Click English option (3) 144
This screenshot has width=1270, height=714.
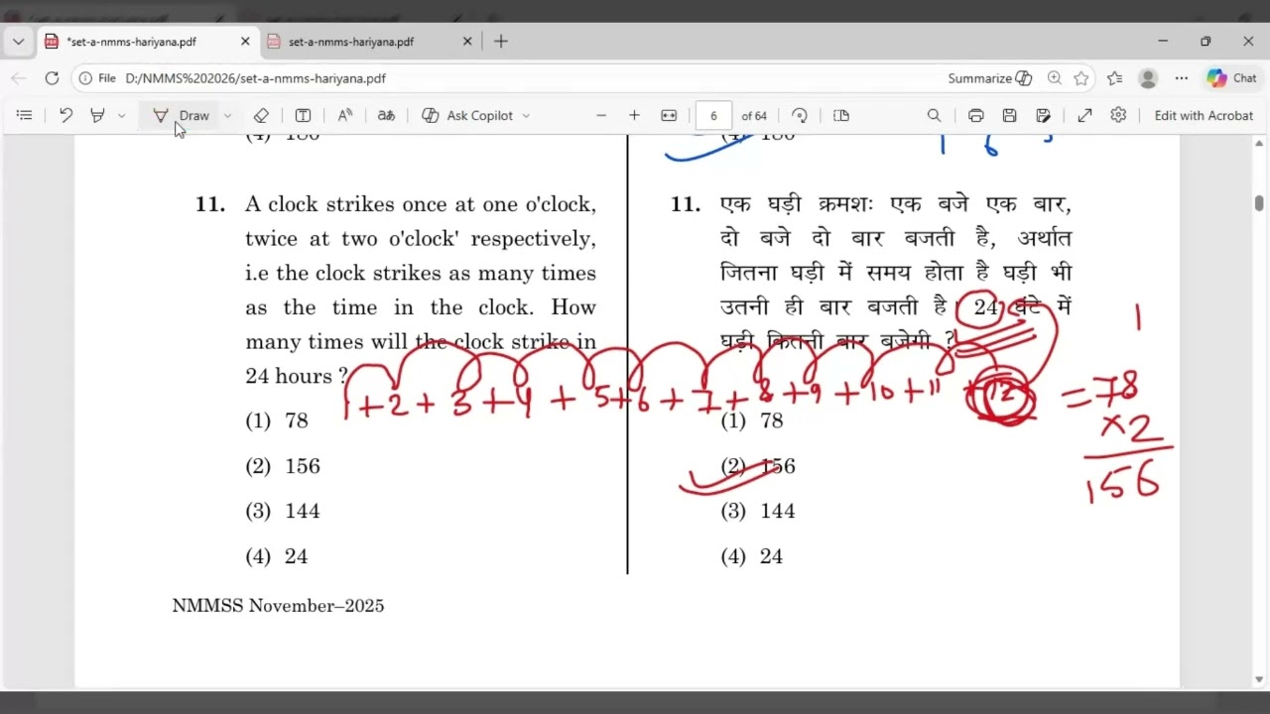coord(283,511)
